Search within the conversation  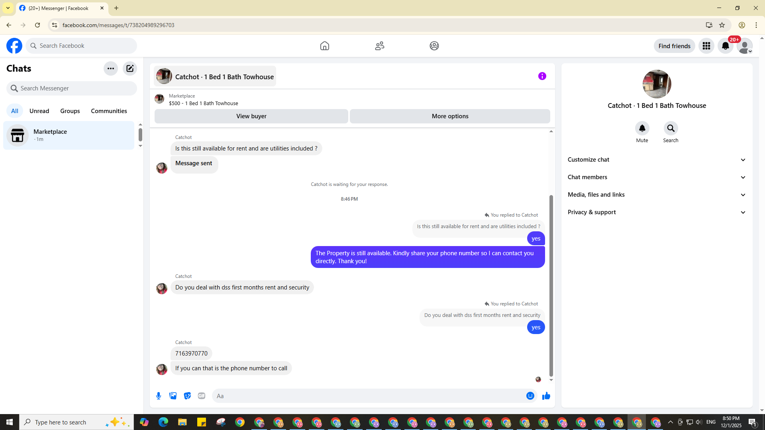click(x=671, y=128)
